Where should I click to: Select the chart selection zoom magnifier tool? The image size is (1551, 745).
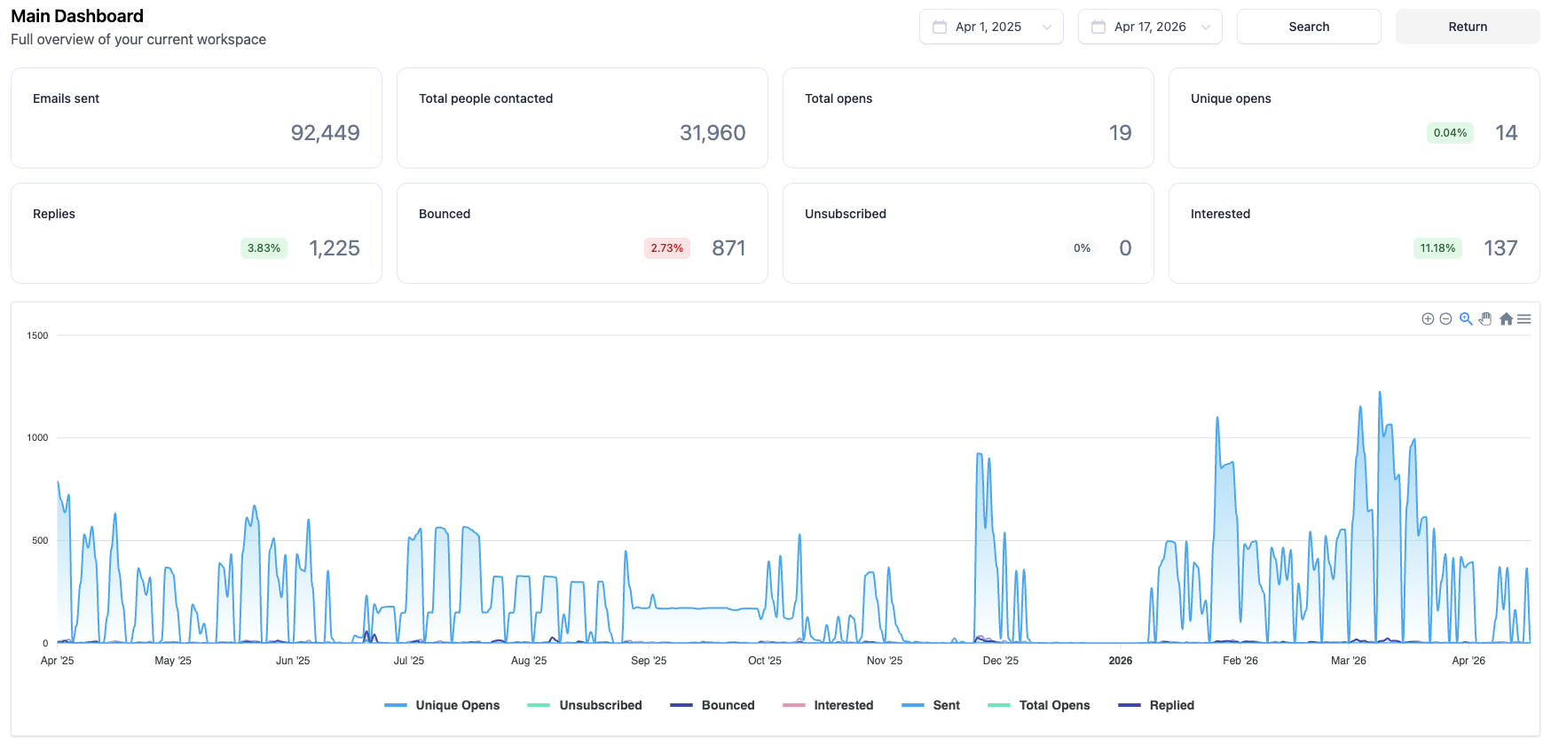point(1466,319)
